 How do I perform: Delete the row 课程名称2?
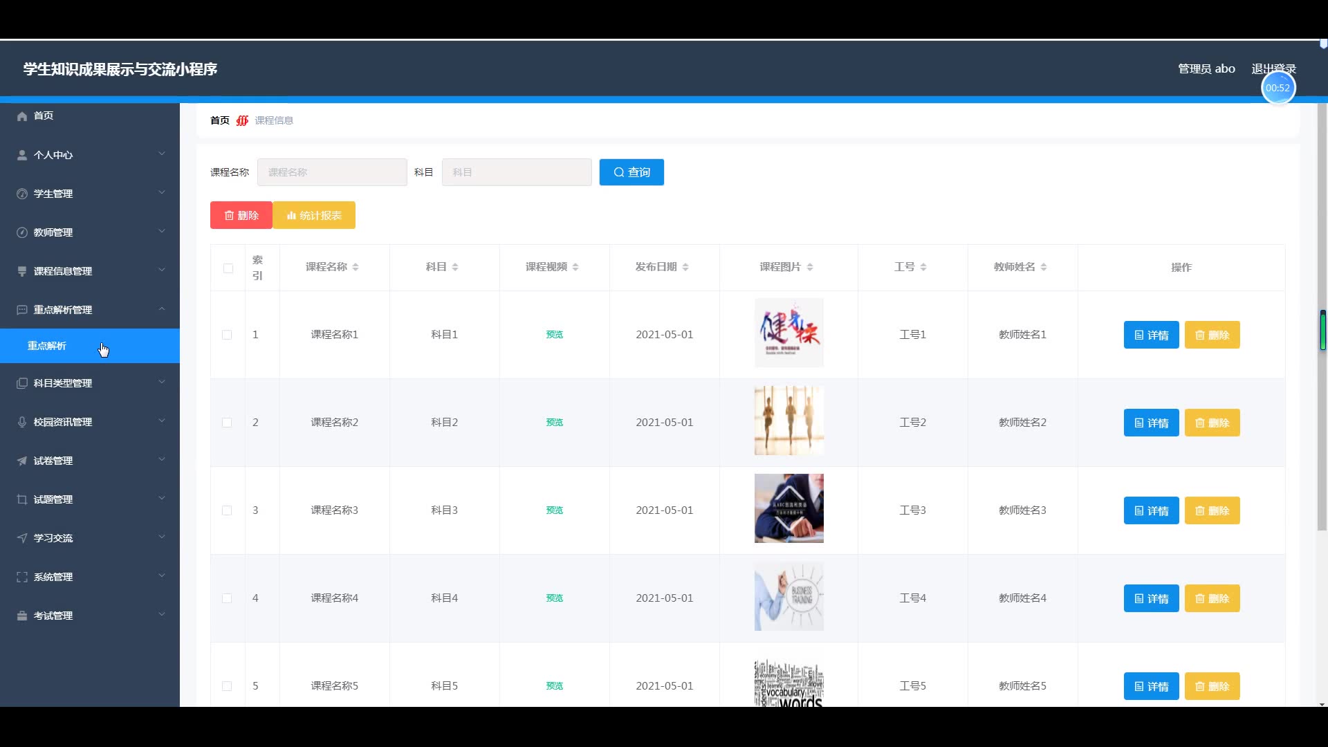click(x=1212, y=423)
